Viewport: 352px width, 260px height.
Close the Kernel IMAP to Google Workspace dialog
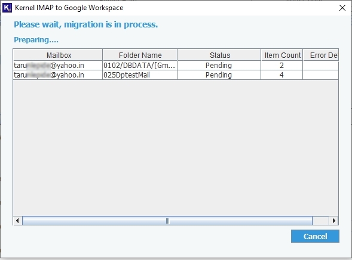point(342,8)
